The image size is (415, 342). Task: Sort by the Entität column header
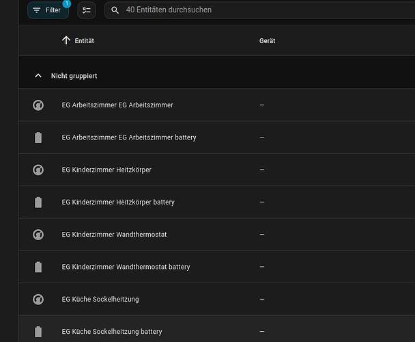85,41
